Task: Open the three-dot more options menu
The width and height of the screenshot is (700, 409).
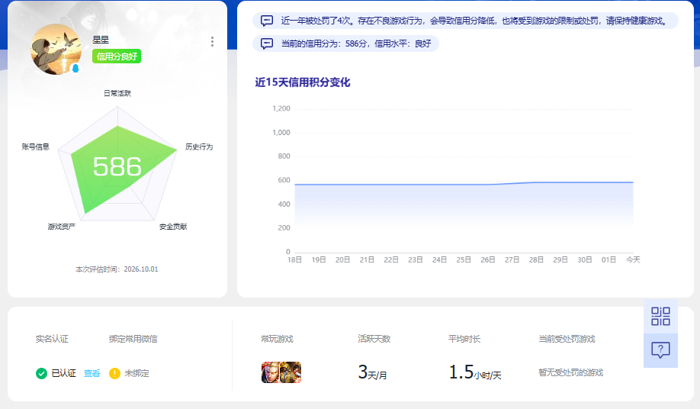Action: click(212, 41)
